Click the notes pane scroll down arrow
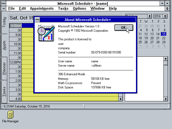 (x=166, y=99)
